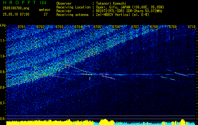Image resolution: width=198 pixels, height=125 pixels.
Task: Click receiver value R820T2(RTL-SDR) SDR-Sharp 53.372MHz
Action: pos(129,11)
